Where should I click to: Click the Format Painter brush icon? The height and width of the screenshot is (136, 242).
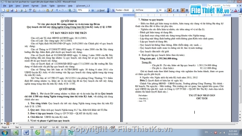(52, 10)
